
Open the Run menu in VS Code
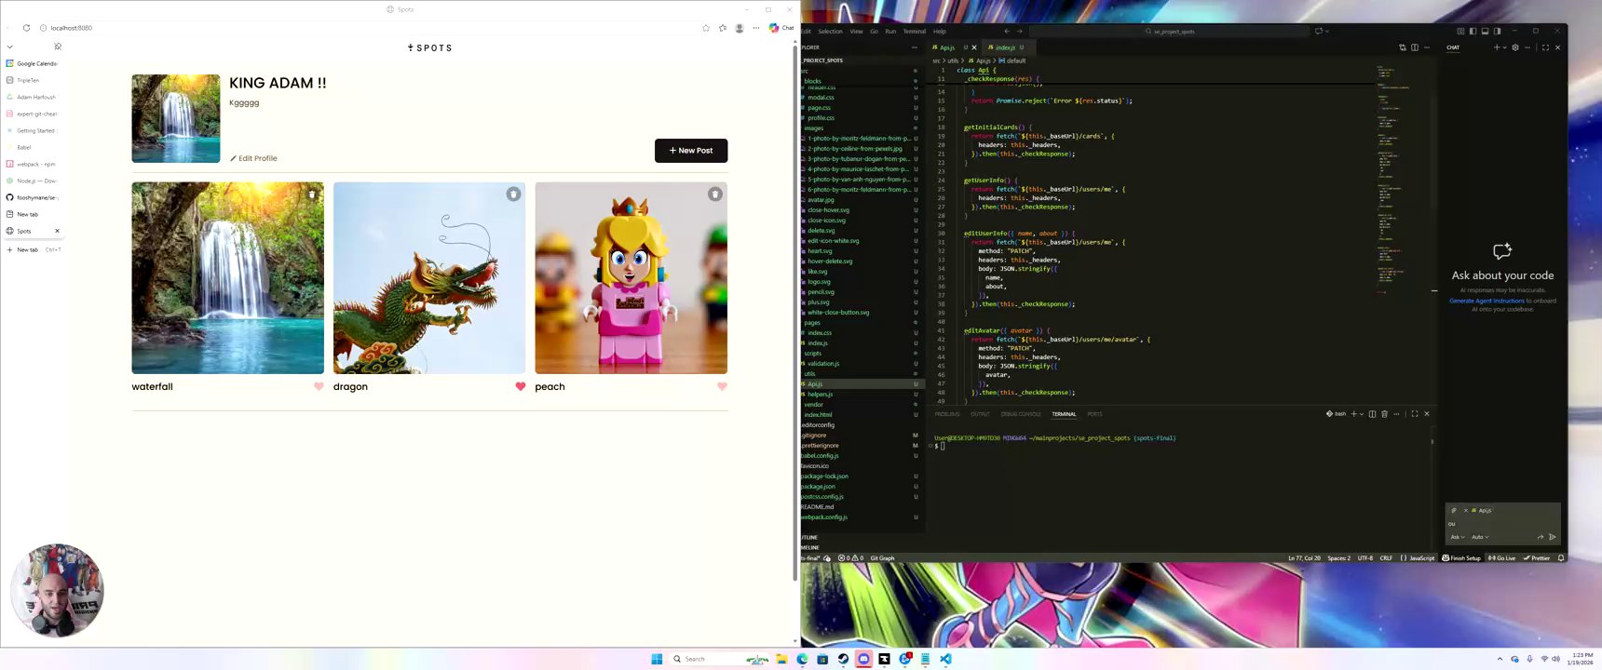(890, 32)
